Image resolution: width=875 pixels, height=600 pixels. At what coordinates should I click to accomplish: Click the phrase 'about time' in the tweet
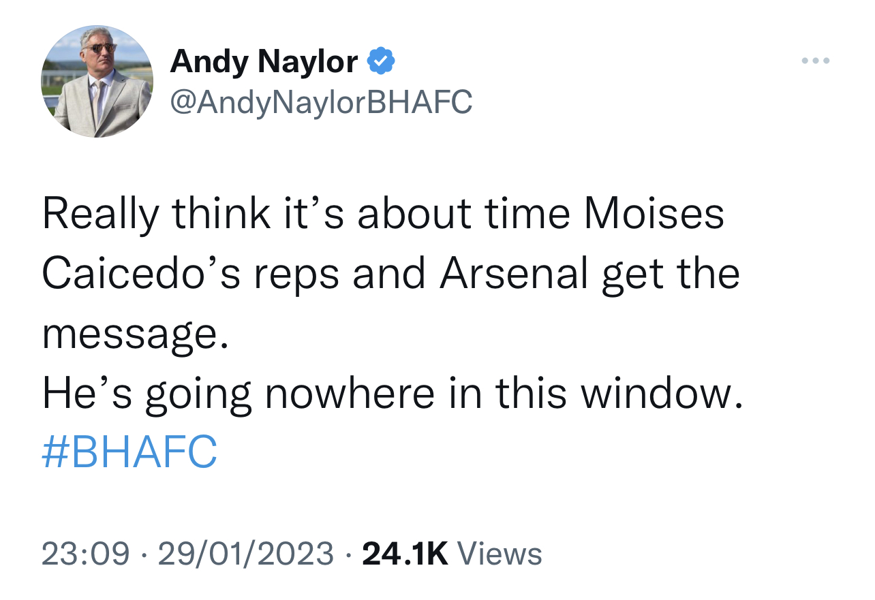(463, 213)
